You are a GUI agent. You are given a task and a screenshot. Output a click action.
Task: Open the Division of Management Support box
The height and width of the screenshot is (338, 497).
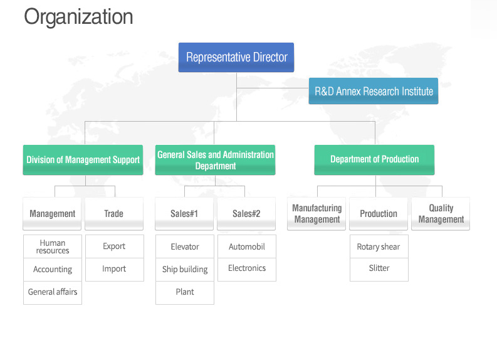83,160
